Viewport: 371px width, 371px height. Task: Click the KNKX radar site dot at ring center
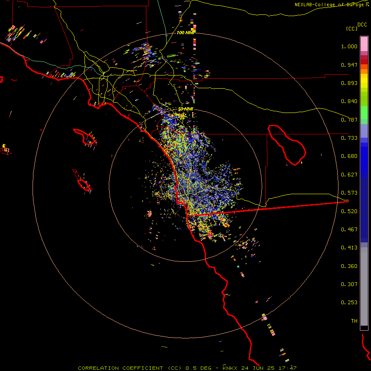coord(193,181)
